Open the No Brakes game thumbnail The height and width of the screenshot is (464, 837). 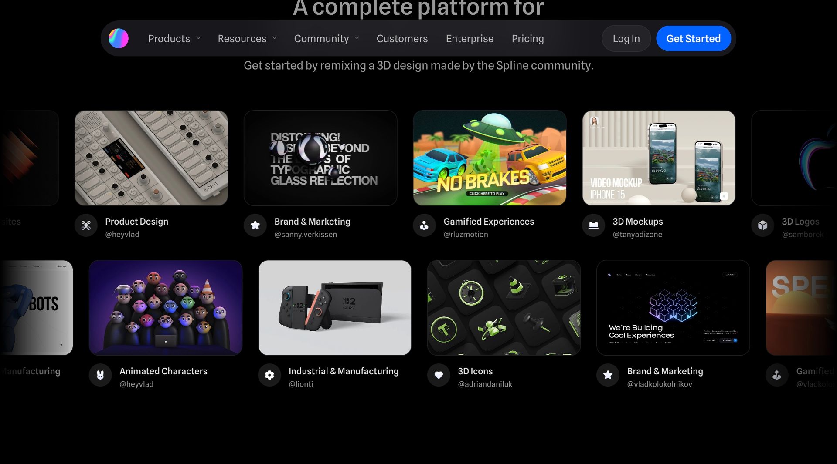click(490, 158)
